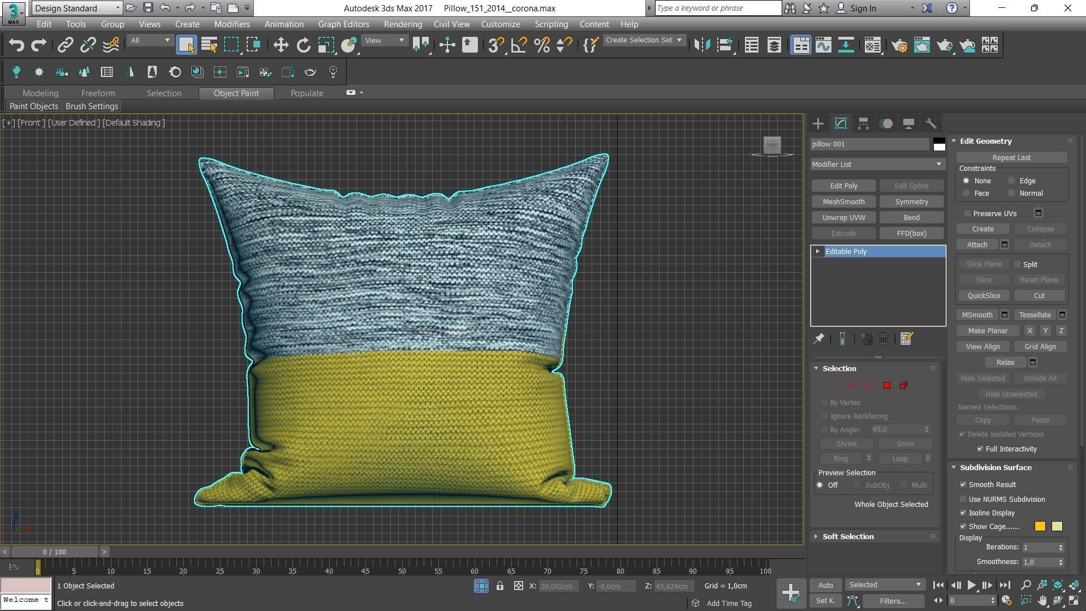Open the Modifier List dropdown

[x=878, y=164]
